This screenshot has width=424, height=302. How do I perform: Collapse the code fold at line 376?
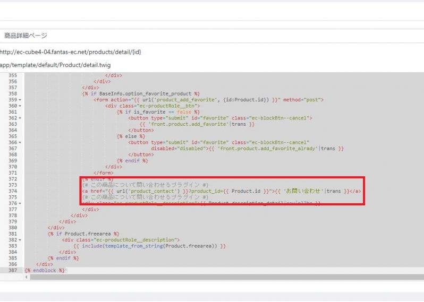(x=20, y=203)
